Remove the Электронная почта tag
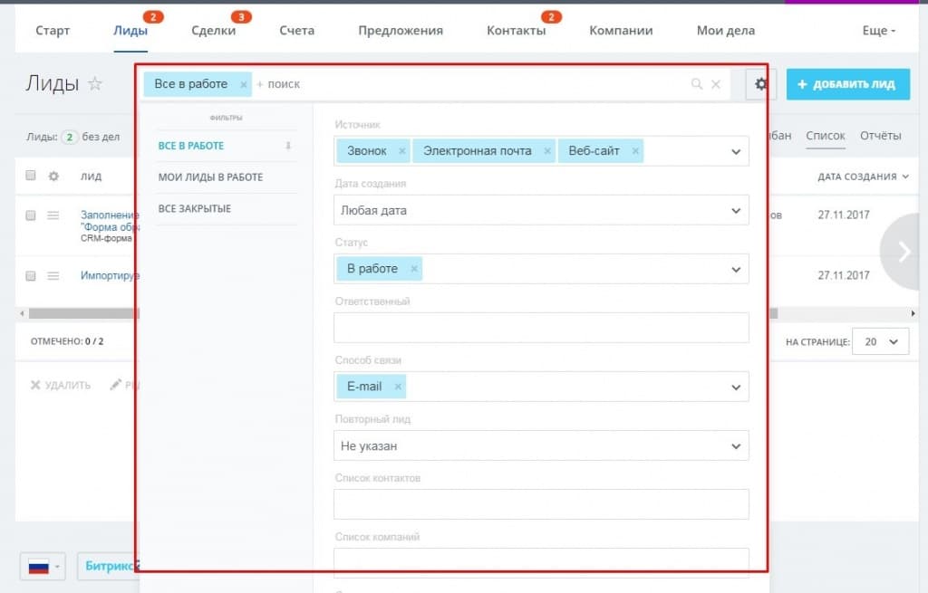Image resolution: width=928 pixels, height=593 pixels. pyautogui.click(x=547, y=151)
